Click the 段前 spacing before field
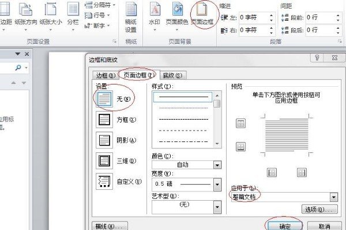346x230 pixels. pyautogui.click(x=320, y=17)
